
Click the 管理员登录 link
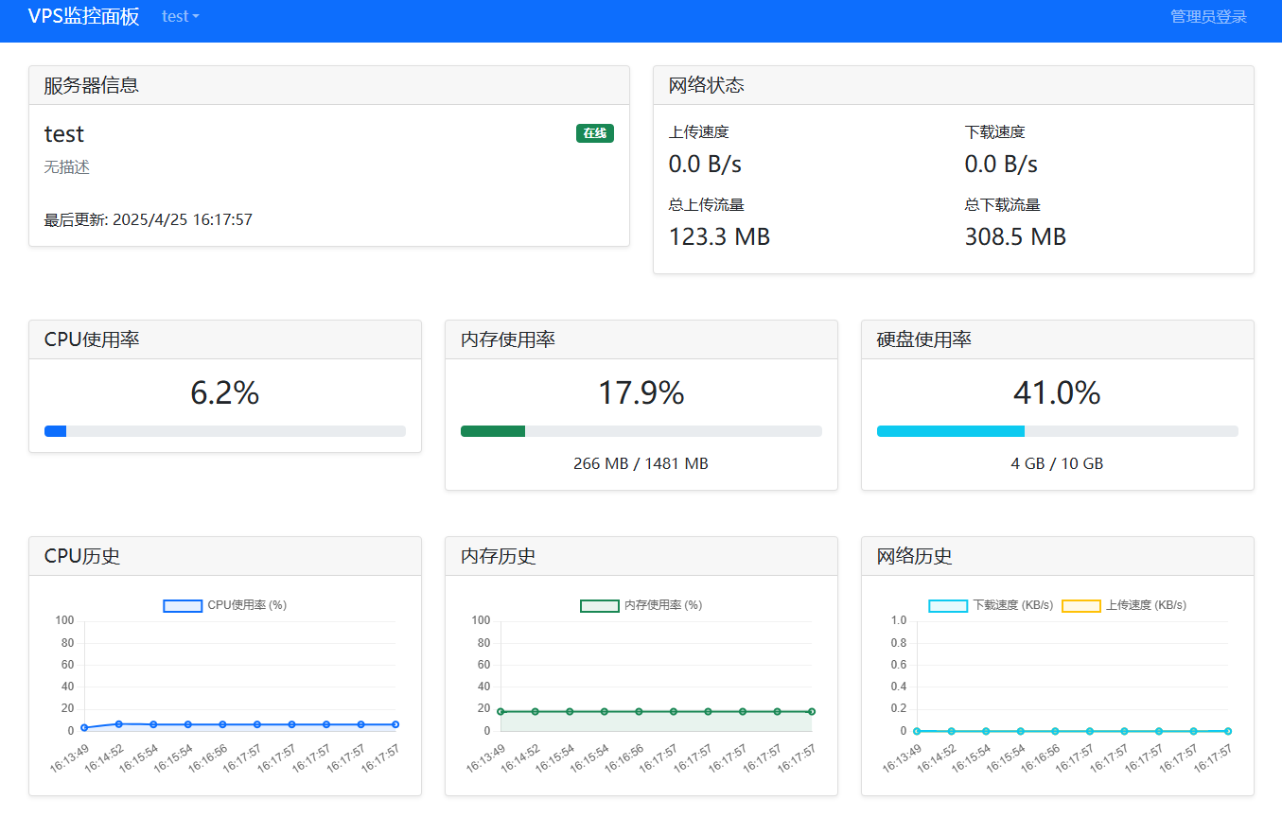click(1208, 16)
